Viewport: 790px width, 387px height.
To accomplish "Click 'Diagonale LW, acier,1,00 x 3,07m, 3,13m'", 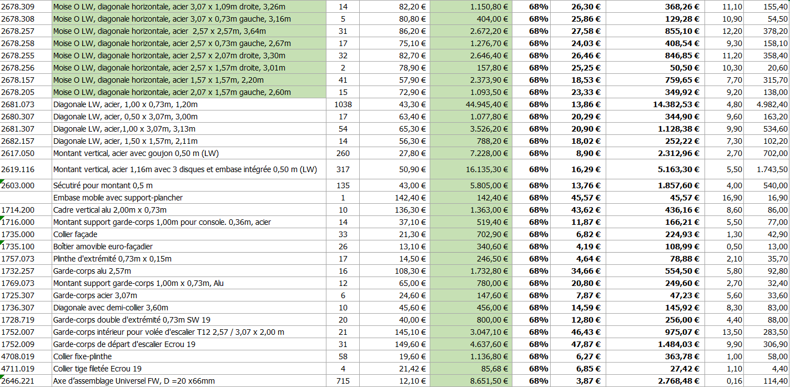I will tap(189, 129).
